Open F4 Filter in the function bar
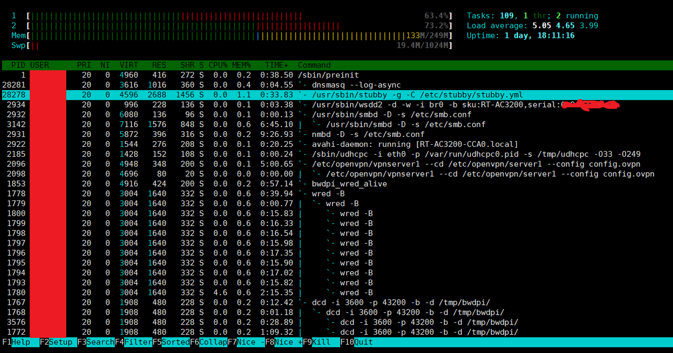The image size is (673, 353). tap(134, 342)
